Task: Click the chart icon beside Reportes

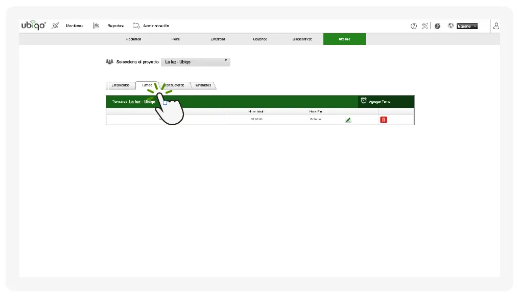Action: coord(96,26)
